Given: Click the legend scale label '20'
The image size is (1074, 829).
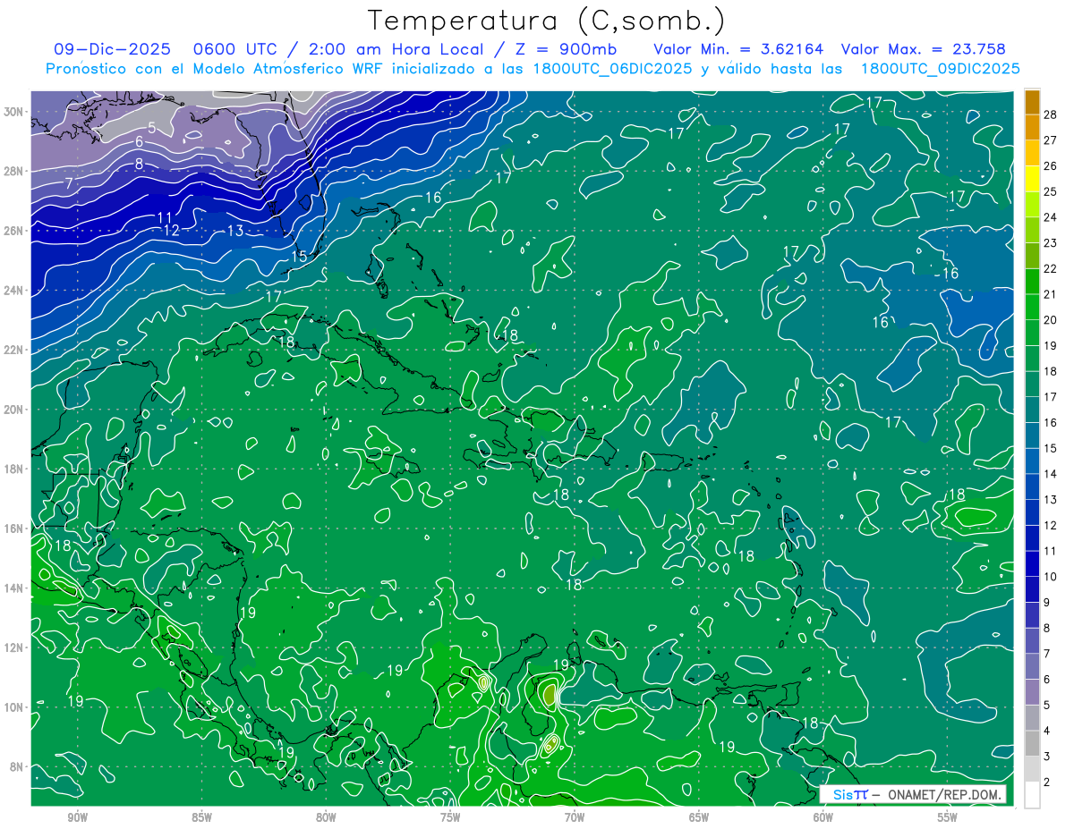Looking at the screenshot, I should 1051,320.
